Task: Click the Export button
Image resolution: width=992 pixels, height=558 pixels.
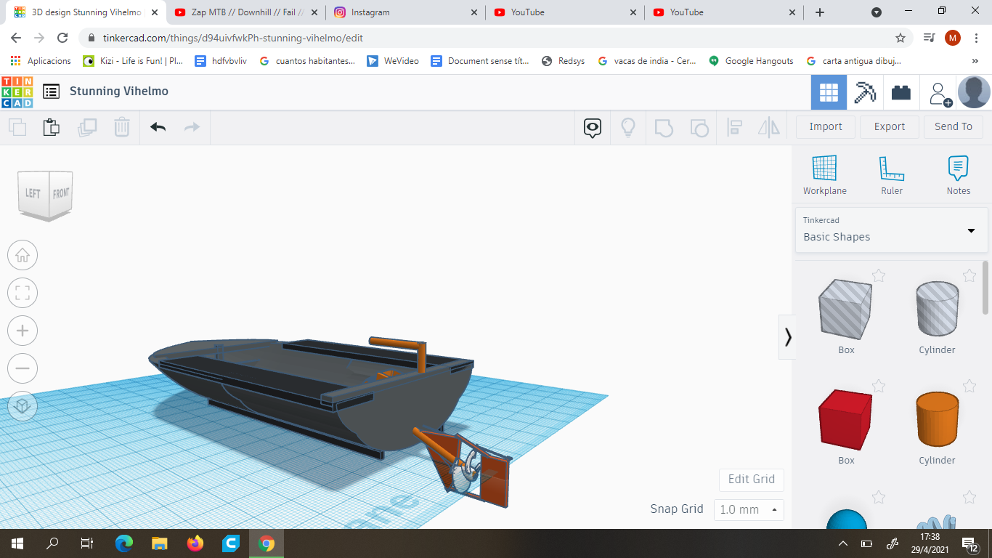Action: point(890,126)
